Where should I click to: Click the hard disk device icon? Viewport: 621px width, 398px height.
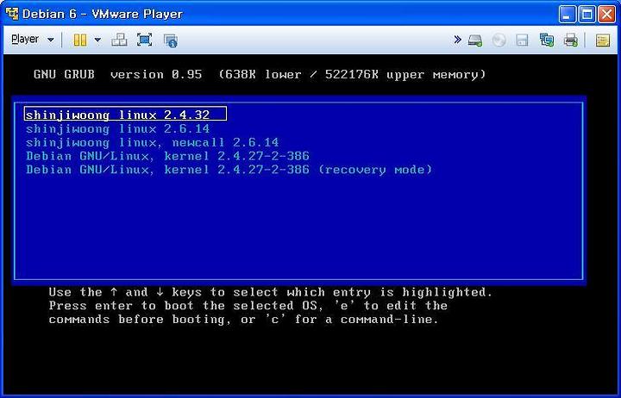475,40
